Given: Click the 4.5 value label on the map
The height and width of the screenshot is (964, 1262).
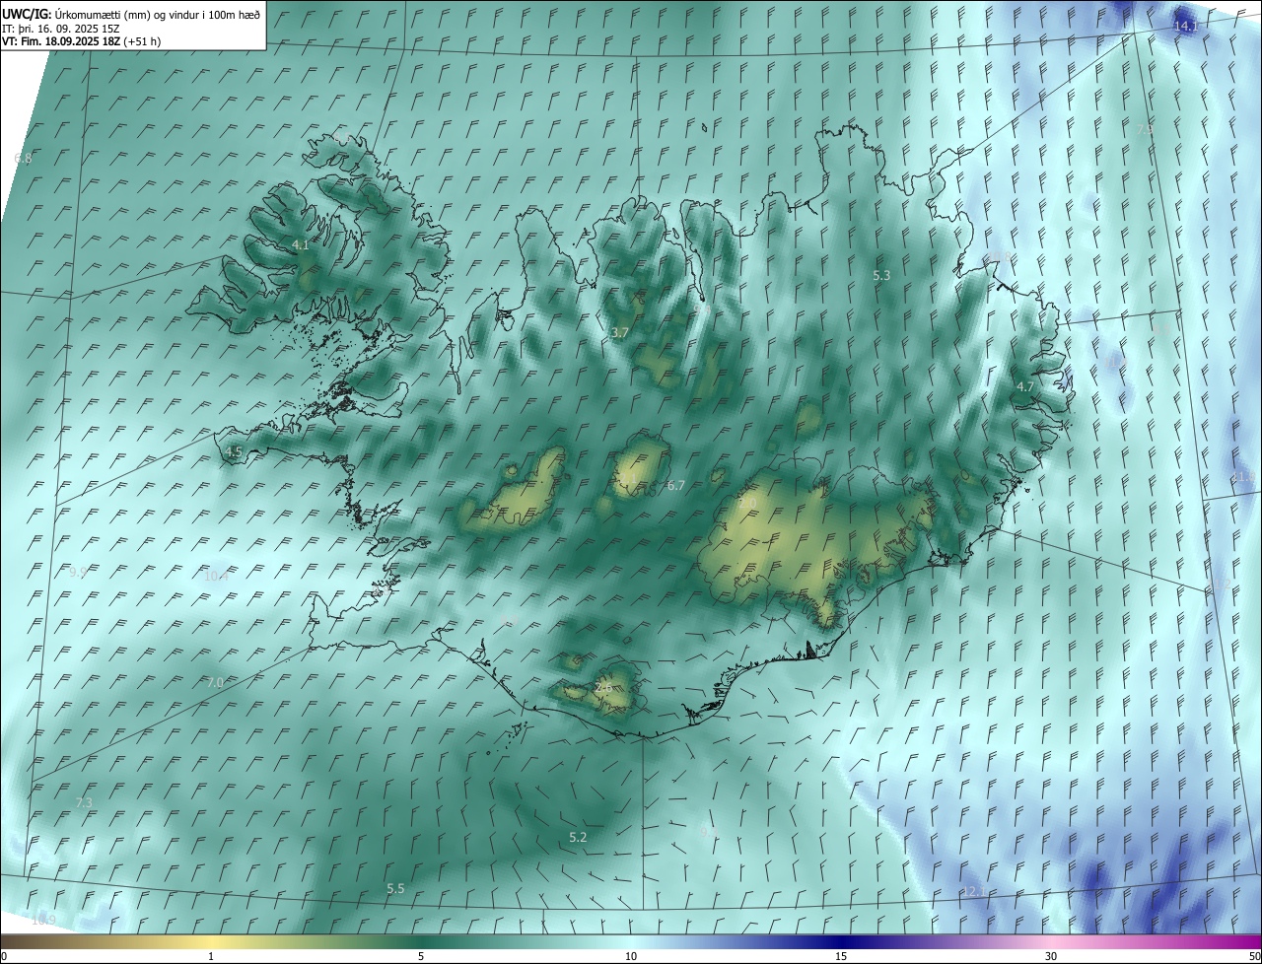Looking at the screenshot, I should tap(234, 451).
